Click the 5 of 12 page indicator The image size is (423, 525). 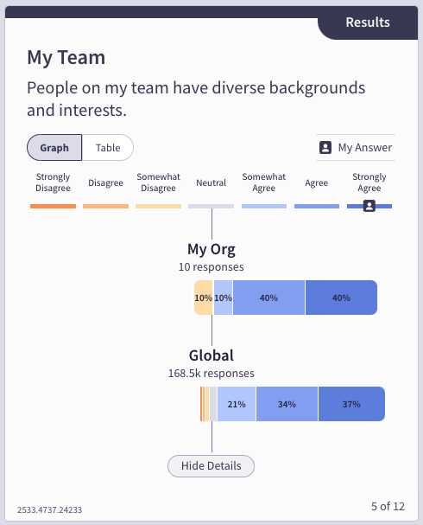(388, 506)
